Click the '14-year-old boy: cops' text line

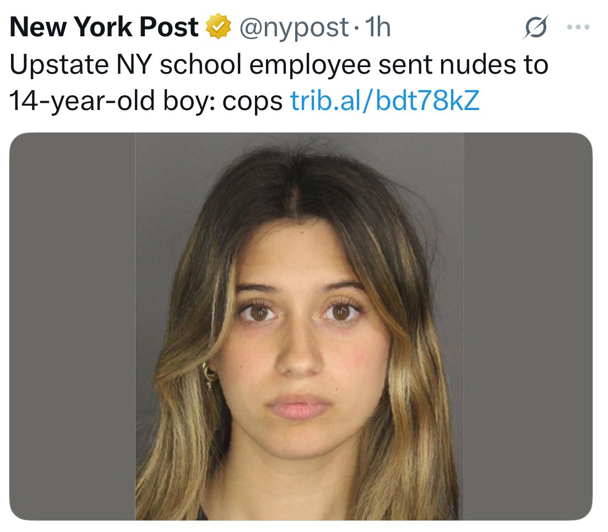pyautogui.click(x=146, y=101)
